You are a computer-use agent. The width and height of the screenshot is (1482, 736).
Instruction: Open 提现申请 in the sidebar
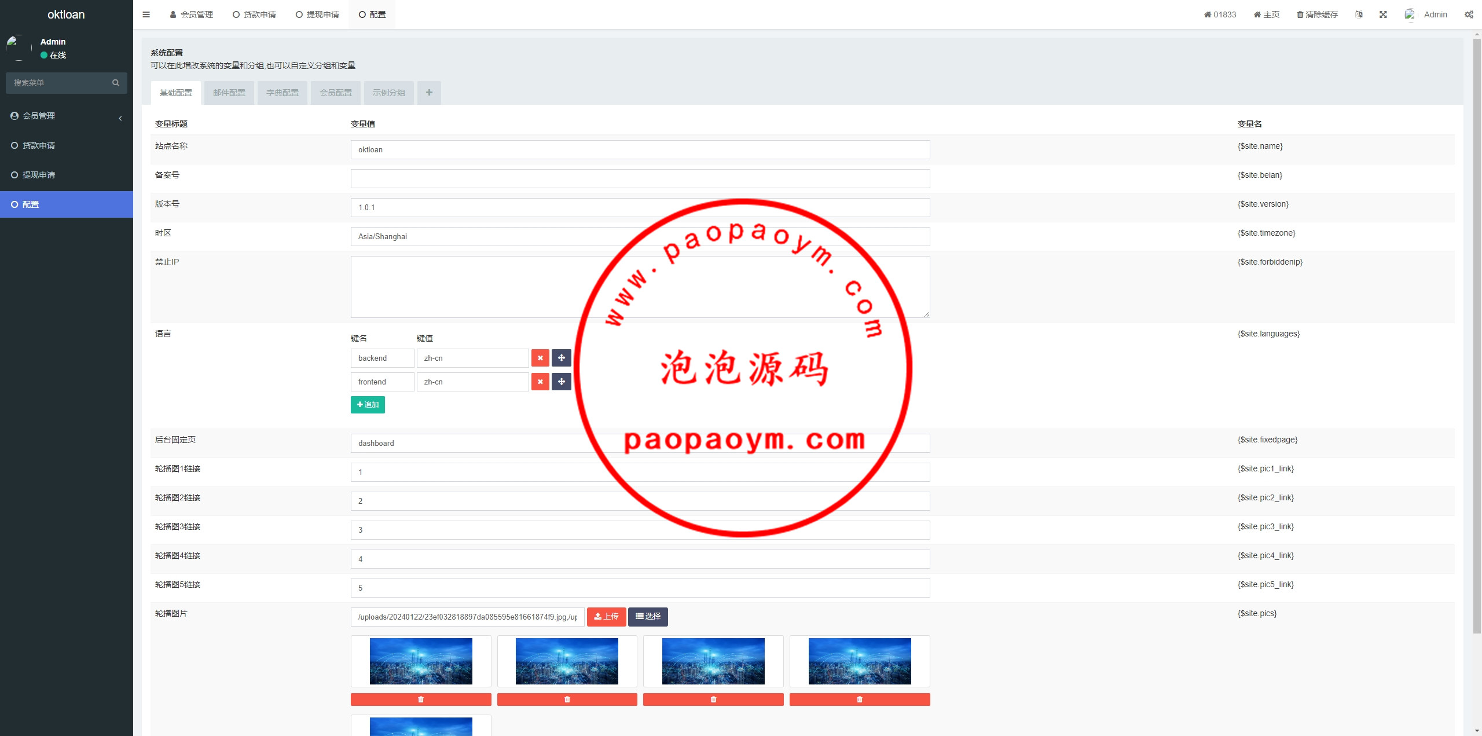67,175
